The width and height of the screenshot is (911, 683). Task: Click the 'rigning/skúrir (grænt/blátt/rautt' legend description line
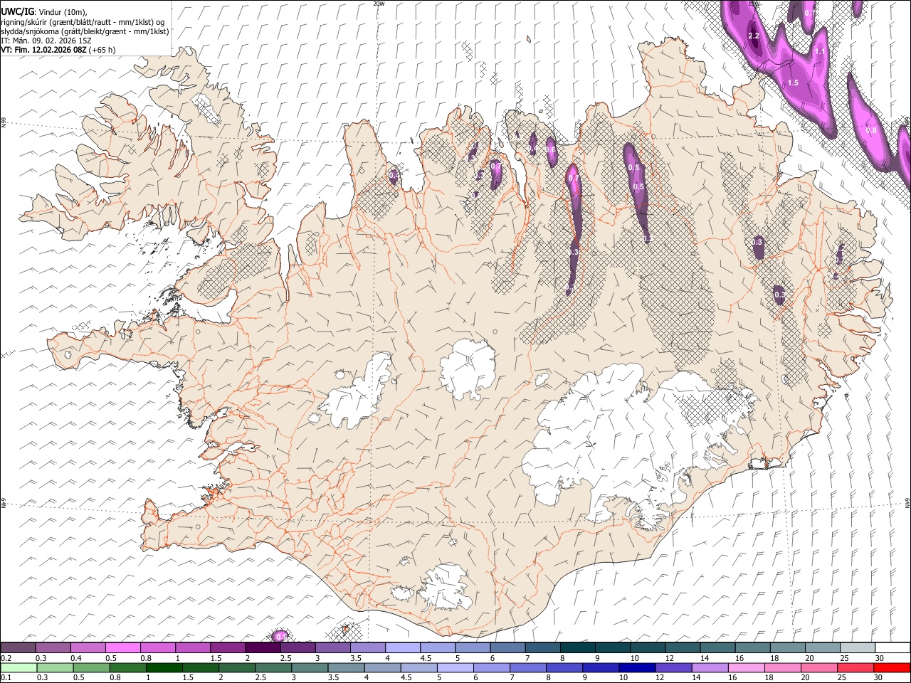pyautogui.click(x=83, y=21)
